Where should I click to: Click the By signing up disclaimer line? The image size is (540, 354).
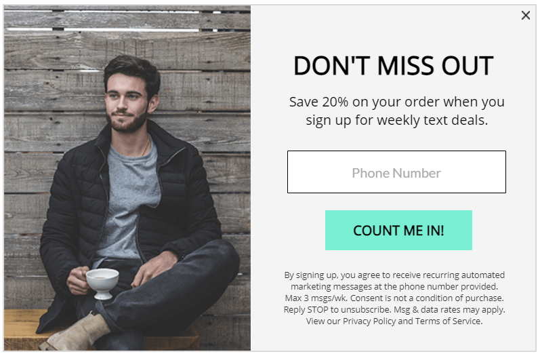394,275
